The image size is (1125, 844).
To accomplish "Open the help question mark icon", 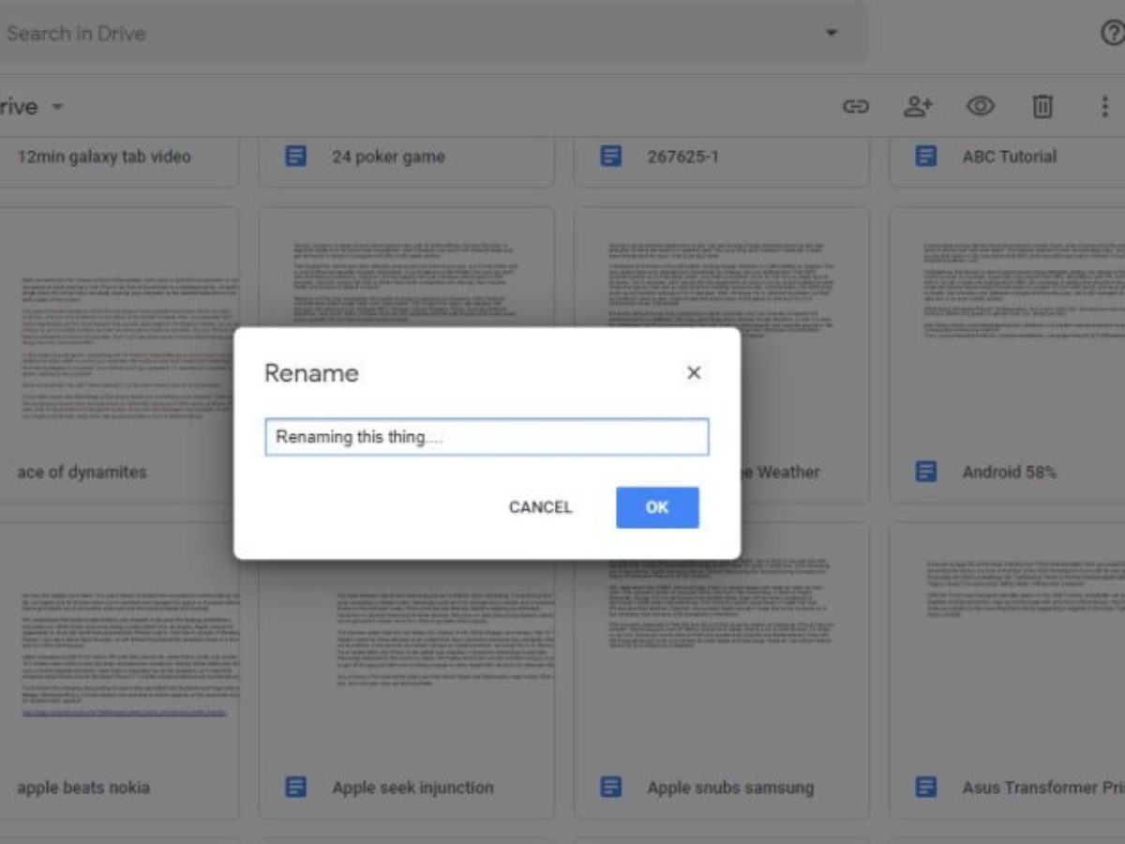I will click(x=1113, y=34).
